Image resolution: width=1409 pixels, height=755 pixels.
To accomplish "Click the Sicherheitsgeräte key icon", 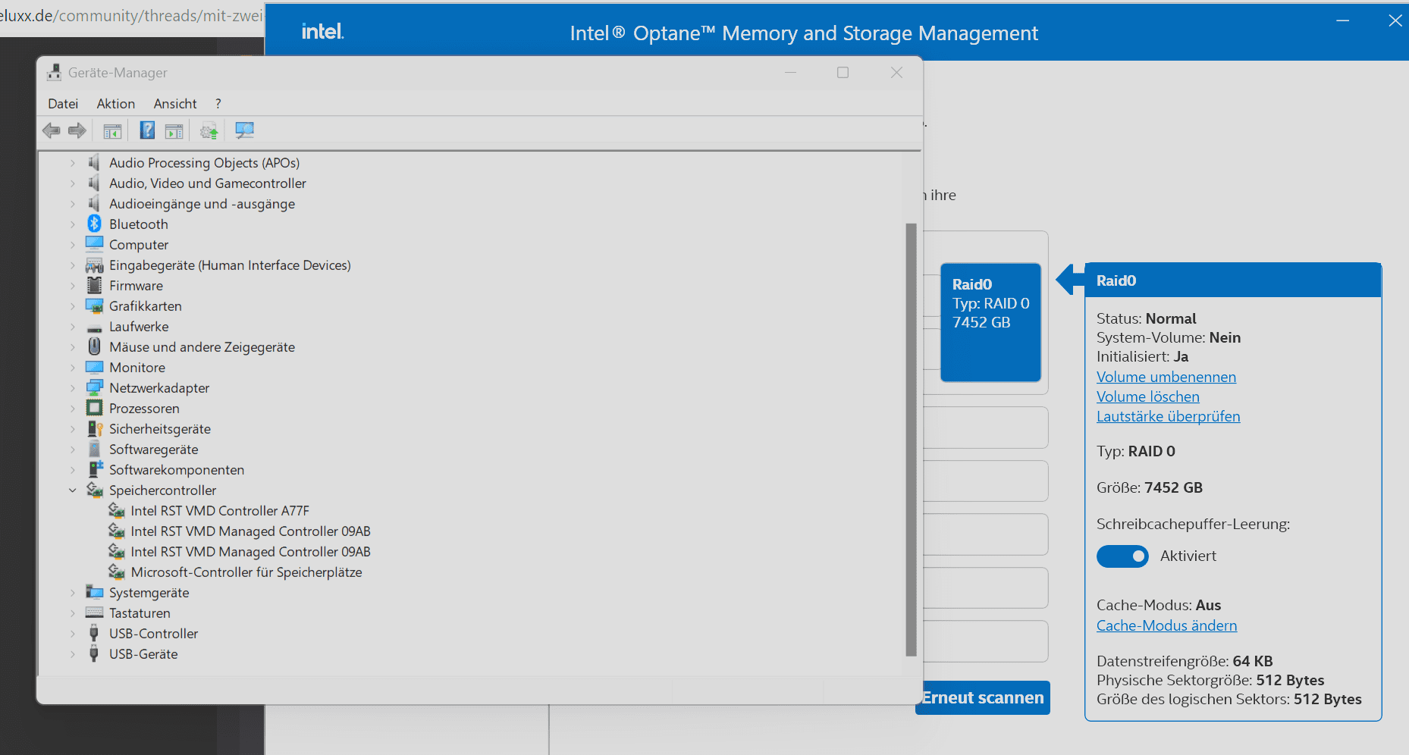I will click(94, 428).
